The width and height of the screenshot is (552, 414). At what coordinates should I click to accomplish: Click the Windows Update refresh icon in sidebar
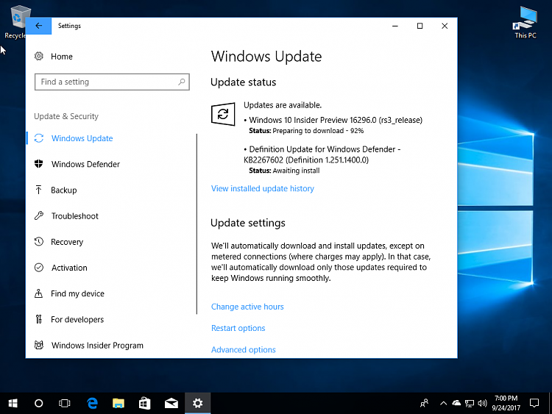(x=39, y=138)
